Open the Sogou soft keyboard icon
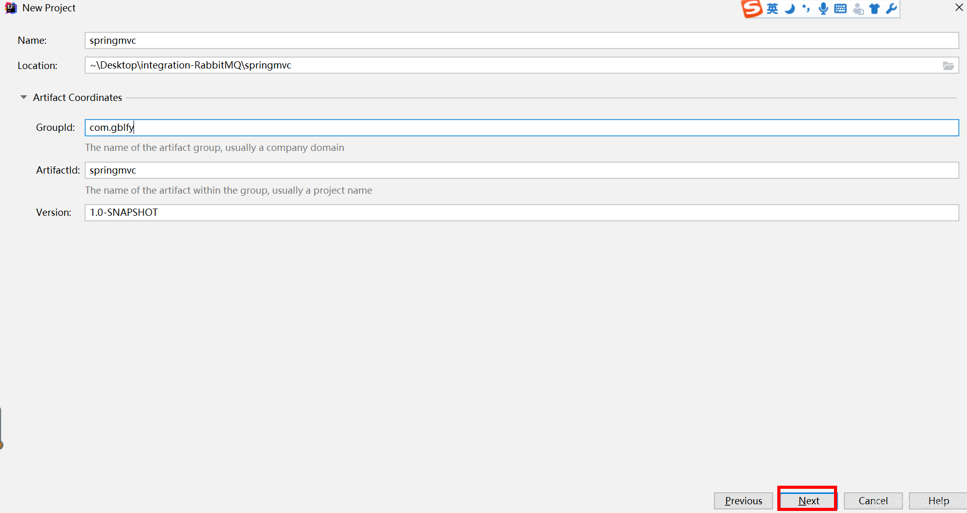This screenshot has height=513, width=967. [x=840, y=9]
